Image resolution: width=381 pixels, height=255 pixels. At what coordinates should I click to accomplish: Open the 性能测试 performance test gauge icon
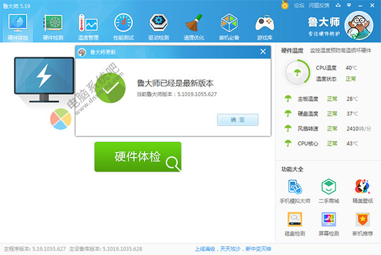(123, 27)
